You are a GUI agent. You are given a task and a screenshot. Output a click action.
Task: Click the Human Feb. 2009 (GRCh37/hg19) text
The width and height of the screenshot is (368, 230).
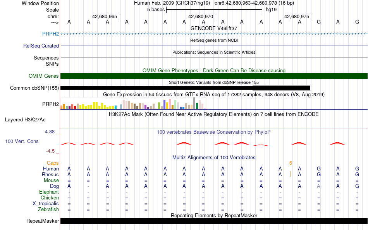point(173,3)
